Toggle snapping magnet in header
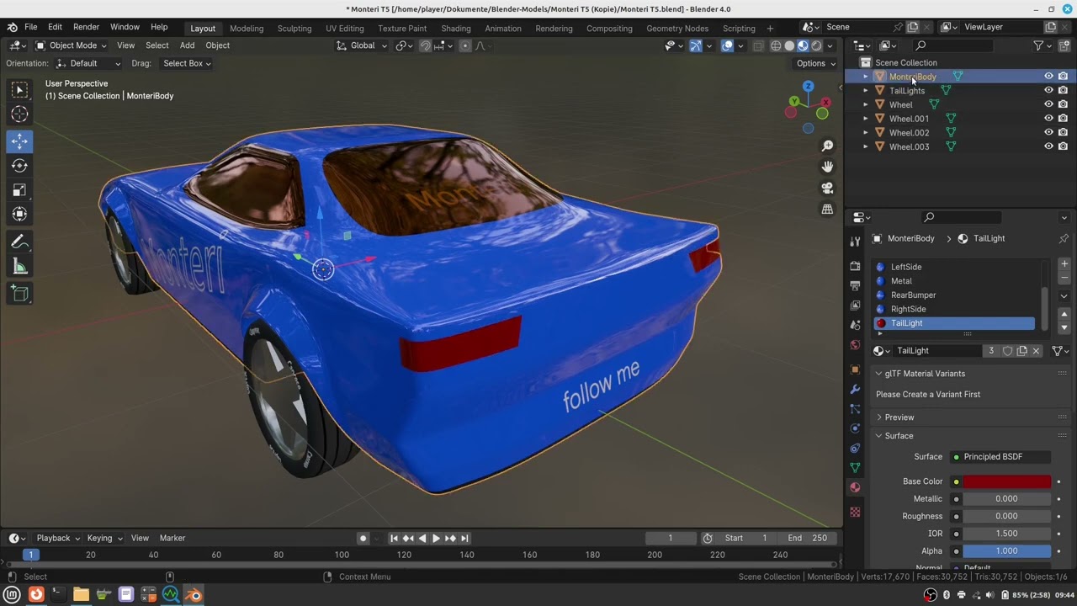The width and height of the screenshot is (1077, 606). tap(425, 45)
